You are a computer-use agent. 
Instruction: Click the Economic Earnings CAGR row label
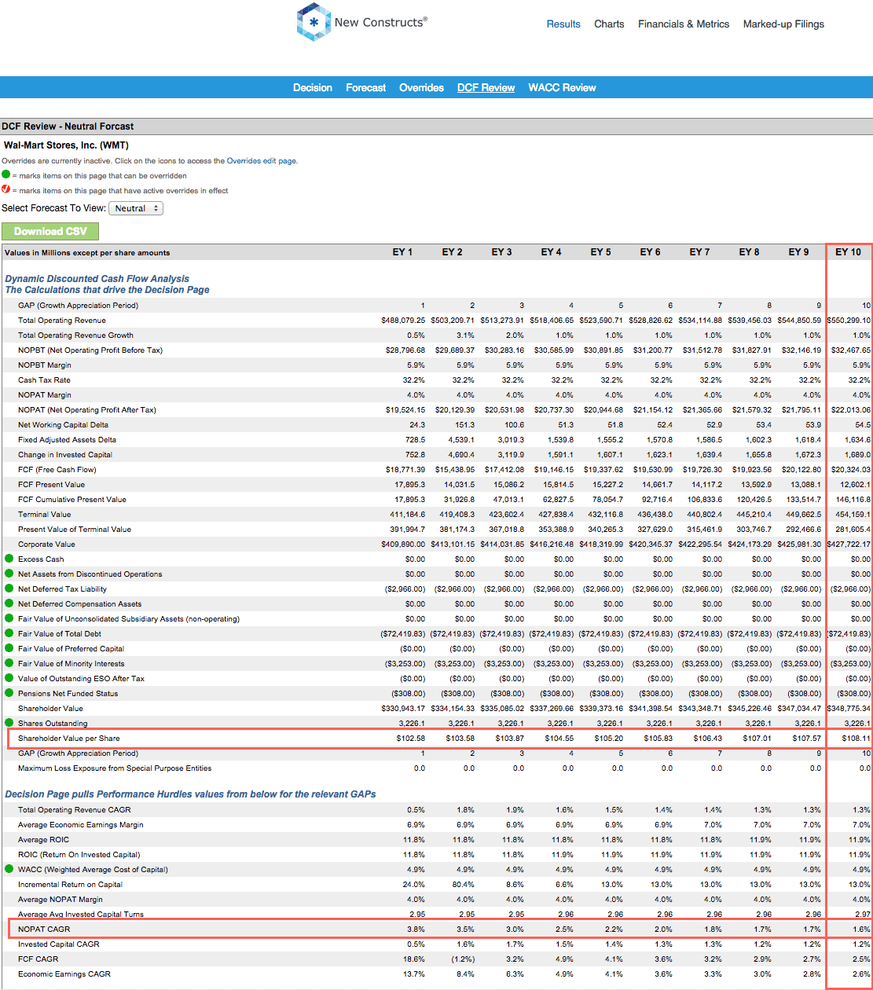[64, 974]
